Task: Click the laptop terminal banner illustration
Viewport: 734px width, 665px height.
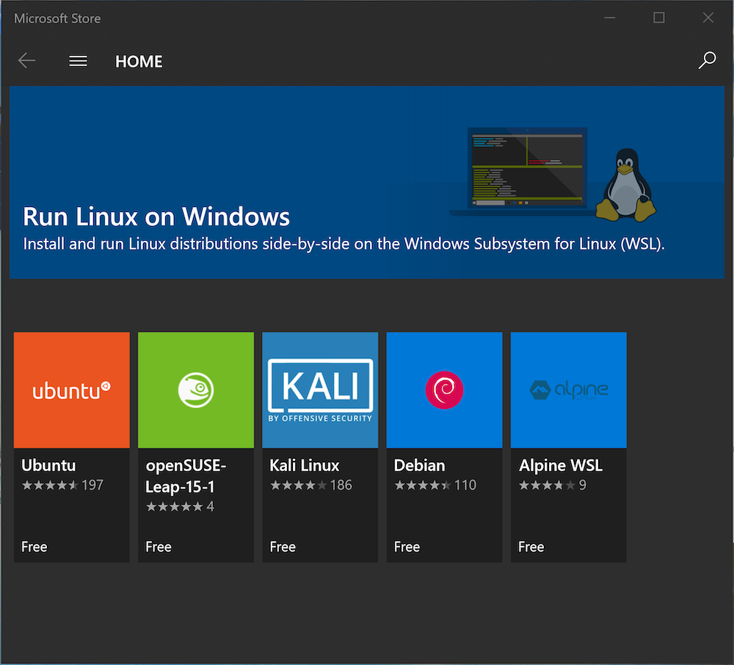Action: point(523,171)
